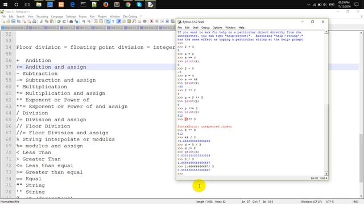Image resolution: width=364 pixels, height=204 pixels.
Task: Toggle the Indent Guide toolbar icon
Action: pyautogui.click(x=119, y=22)
